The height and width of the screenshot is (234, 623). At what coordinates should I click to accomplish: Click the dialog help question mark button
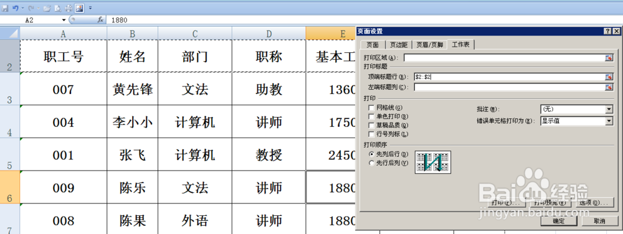(608, 31)
